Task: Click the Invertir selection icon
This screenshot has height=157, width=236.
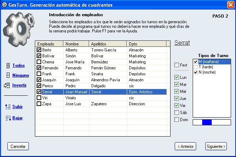Action: click(8, 85)
